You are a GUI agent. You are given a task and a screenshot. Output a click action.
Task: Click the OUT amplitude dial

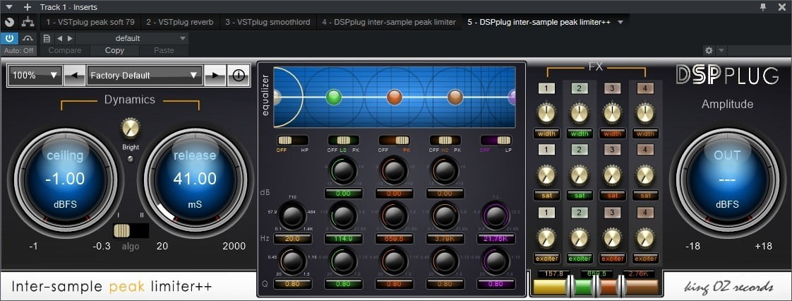point(727,179)
